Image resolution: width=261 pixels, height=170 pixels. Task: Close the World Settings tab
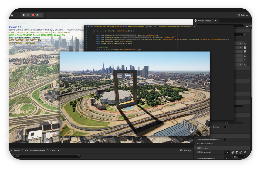click(215, 21)
